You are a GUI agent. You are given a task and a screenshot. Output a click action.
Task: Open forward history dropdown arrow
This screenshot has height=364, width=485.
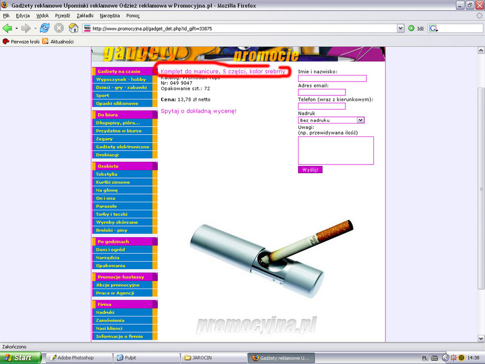pos(35,29)
